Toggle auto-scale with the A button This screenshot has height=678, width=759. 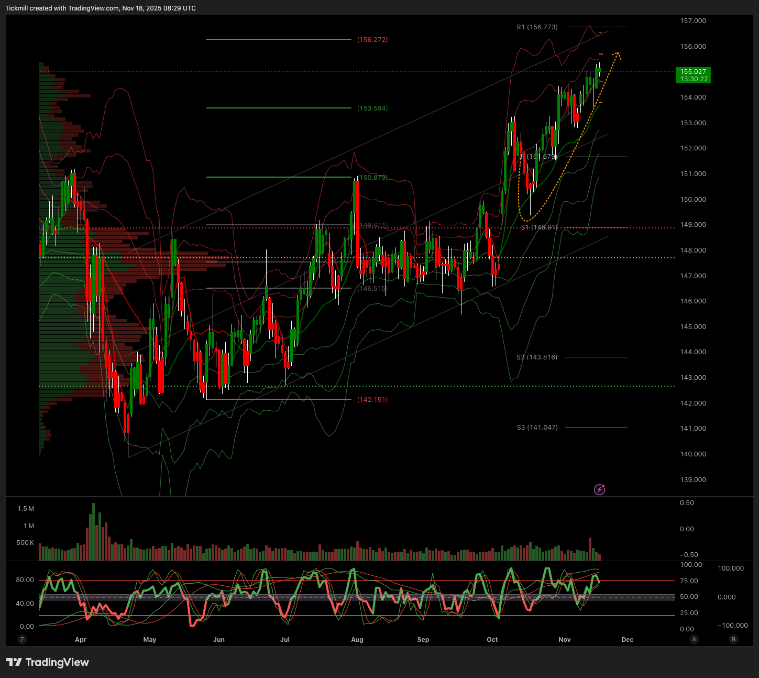[695, 639]
